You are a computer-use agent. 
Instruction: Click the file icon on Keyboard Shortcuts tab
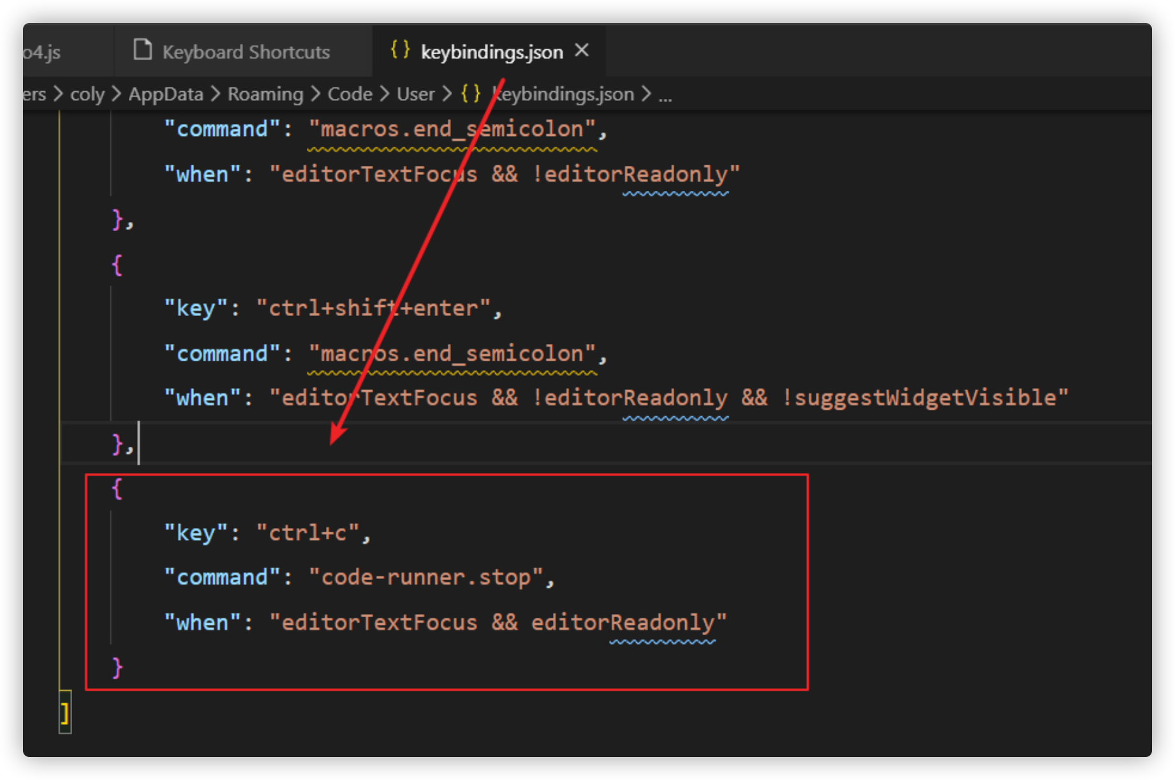(143, 50)
